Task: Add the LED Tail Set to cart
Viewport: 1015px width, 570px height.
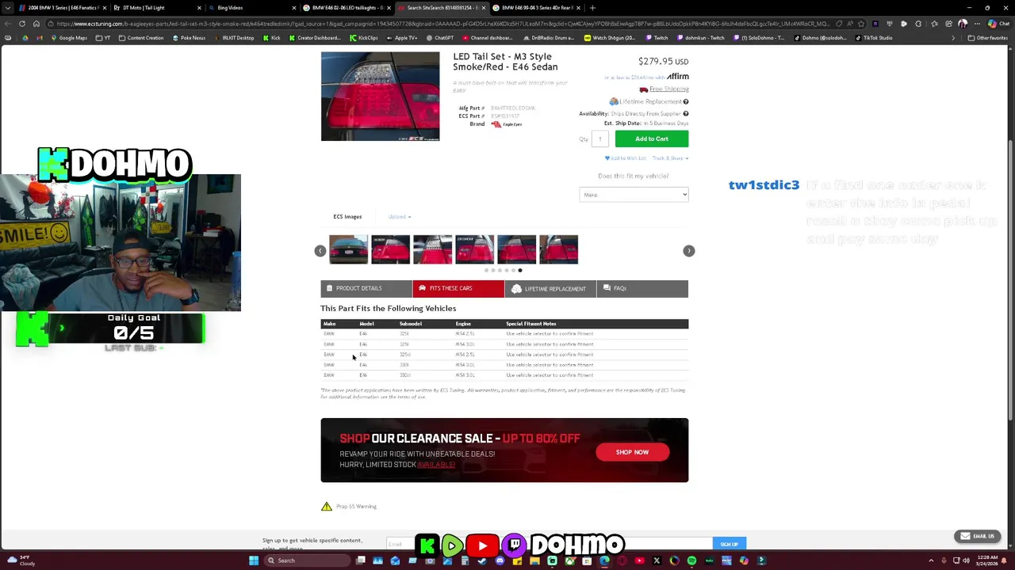Action: [652, 139]
